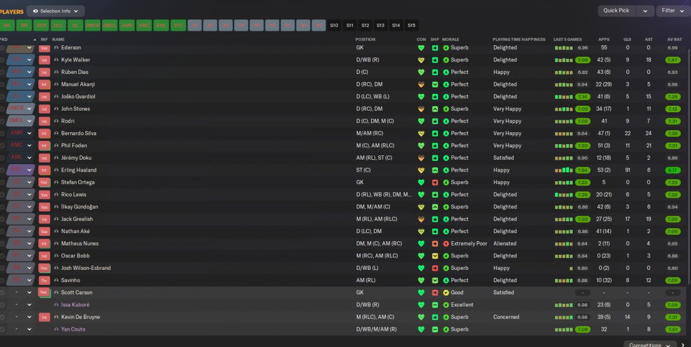Click the player icon beside Erling Haaland
Screen dimensions: 691x347
(x=56, y=170)
